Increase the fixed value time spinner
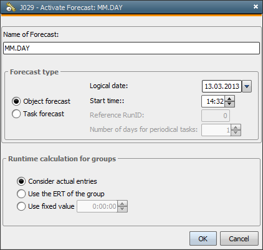 pos(122,204)
